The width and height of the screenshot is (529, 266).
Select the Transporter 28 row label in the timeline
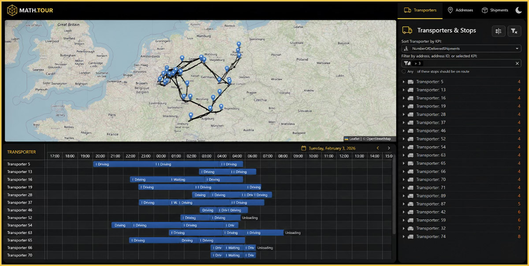coord(20,195)
